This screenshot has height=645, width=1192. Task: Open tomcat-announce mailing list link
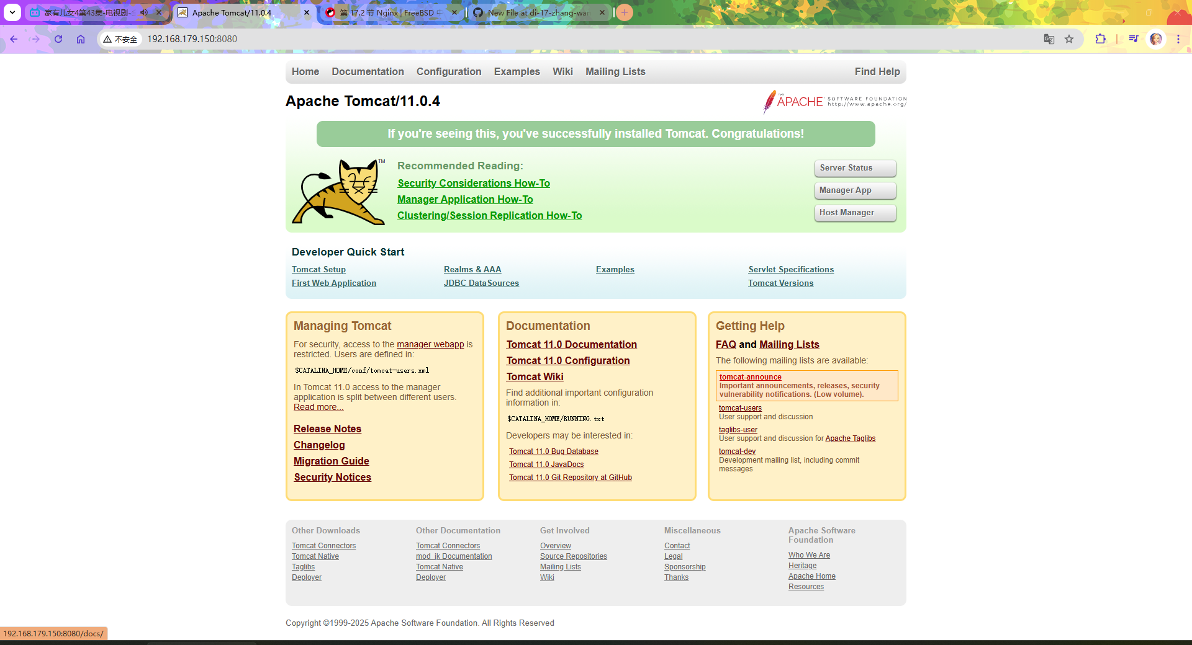click(750, 377)
